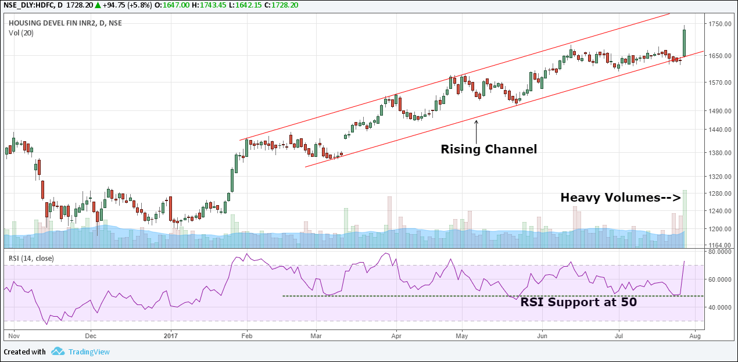738x362 pixels.
Task: Select the 'RSI Support at 50' annotation
Action: 578,302
